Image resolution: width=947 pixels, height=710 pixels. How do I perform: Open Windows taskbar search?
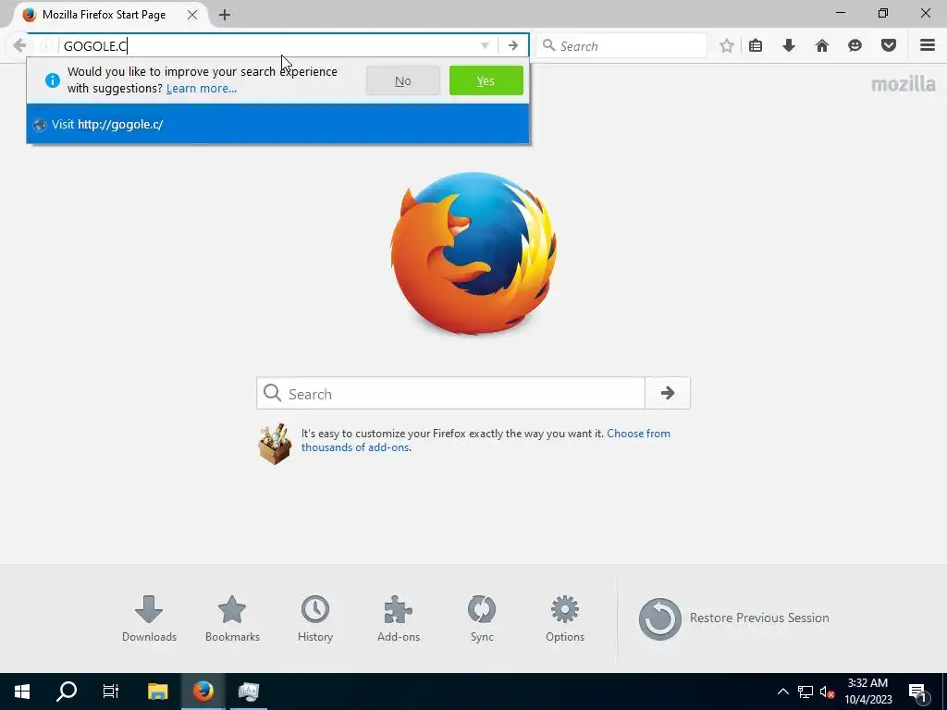[67, 692]
